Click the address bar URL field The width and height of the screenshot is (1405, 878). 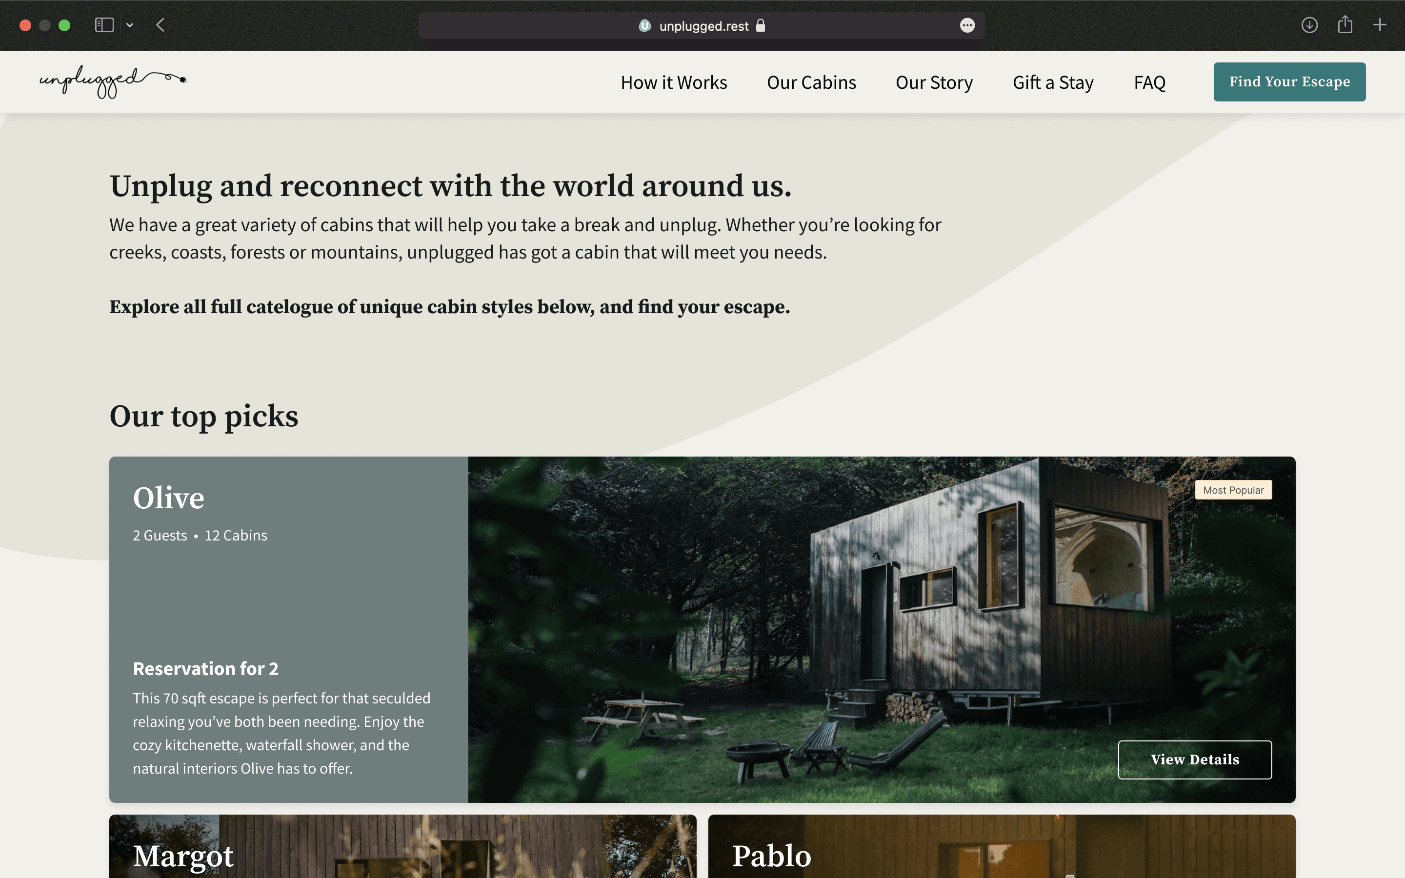coord(702,25)
